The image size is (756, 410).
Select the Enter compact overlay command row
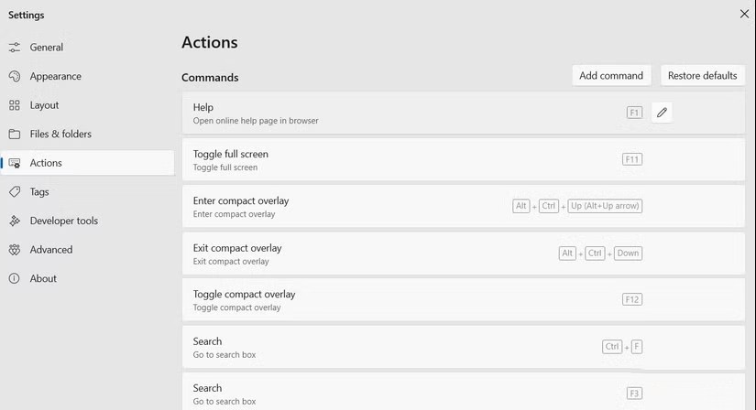pos(367,207)
